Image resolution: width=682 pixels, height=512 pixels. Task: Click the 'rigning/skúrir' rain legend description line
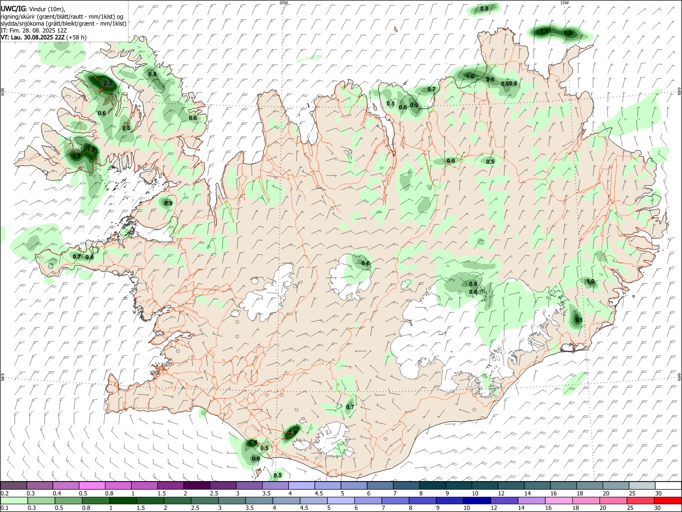(62, 16)
